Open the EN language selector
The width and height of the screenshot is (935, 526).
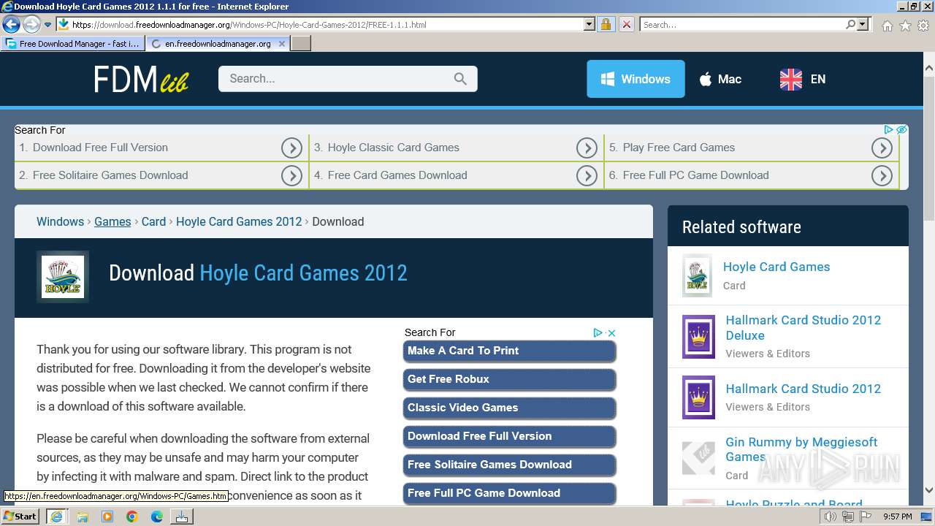pyautogui.click(x=803, y=79)
